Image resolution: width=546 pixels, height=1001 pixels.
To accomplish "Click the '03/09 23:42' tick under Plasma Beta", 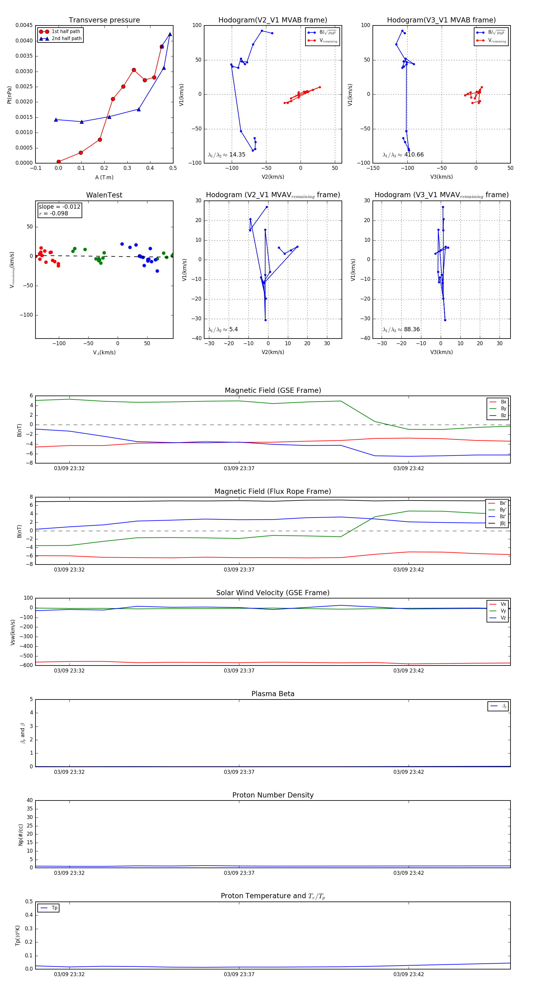I will (x=408, y=772).
